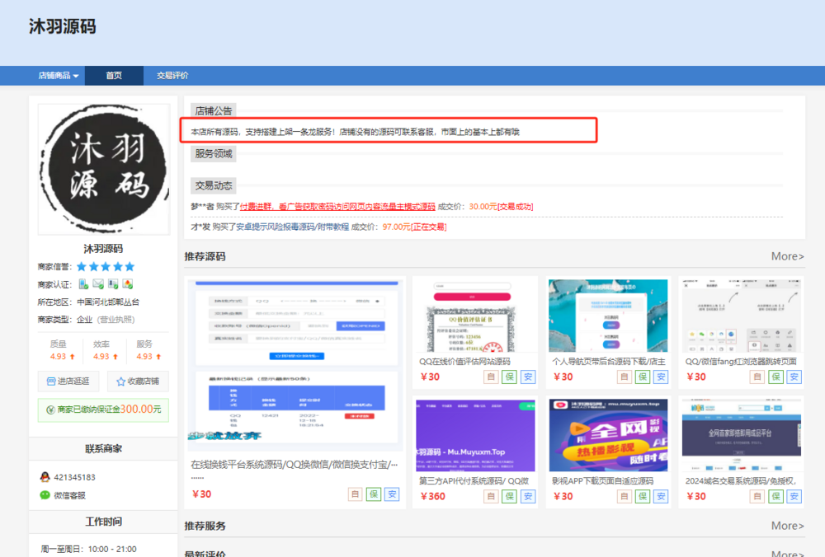Click the shop icon on 进店逛逛
825x557 pixels.
click(49, 381)
